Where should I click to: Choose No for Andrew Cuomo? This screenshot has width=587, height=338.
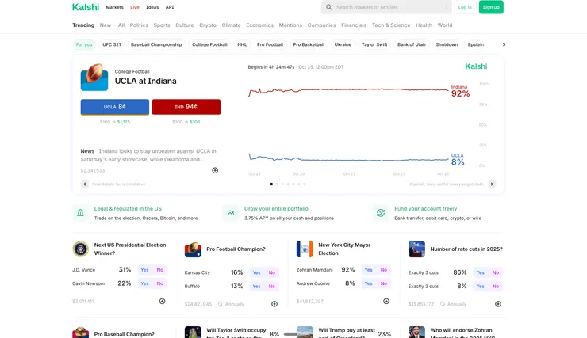384,283
